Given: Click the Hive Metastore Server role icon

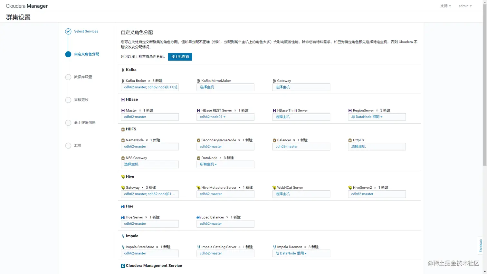Looking at the screenshot, I should tap(198, 188).
